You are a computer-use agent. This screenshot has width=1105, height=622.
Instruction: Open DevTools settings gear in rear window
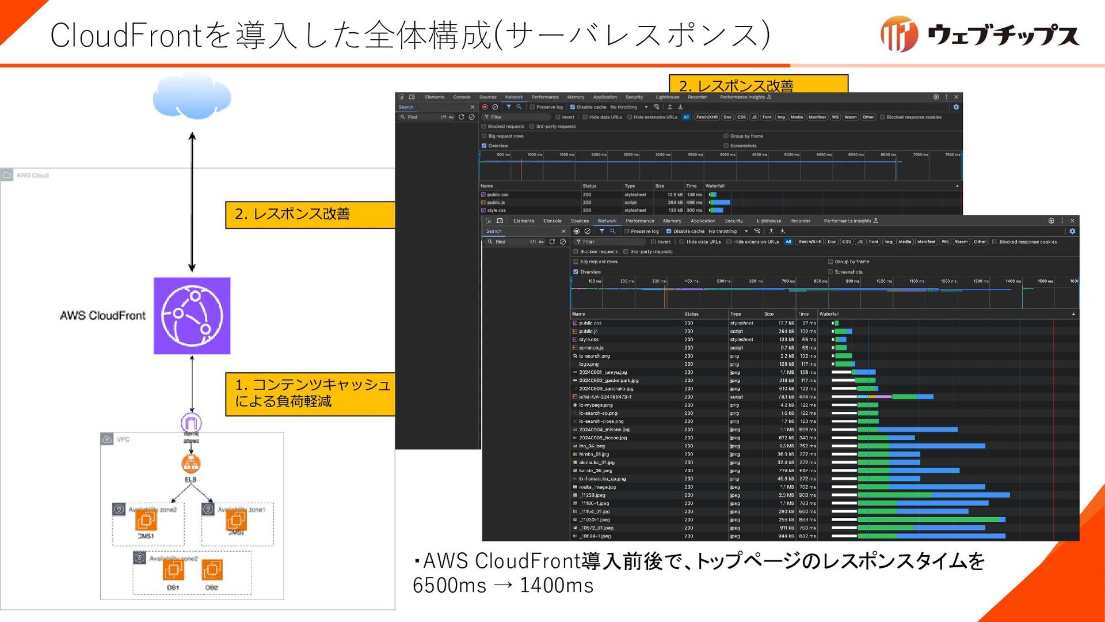[936, 97]
